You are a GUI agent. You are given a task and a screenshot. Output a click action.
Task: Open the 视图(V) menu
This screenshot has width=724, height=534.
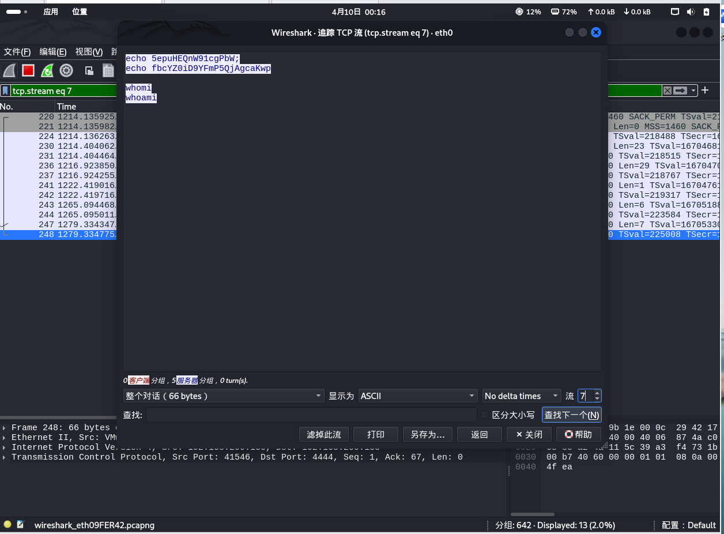pyautogui.click(x=89, y=52)
